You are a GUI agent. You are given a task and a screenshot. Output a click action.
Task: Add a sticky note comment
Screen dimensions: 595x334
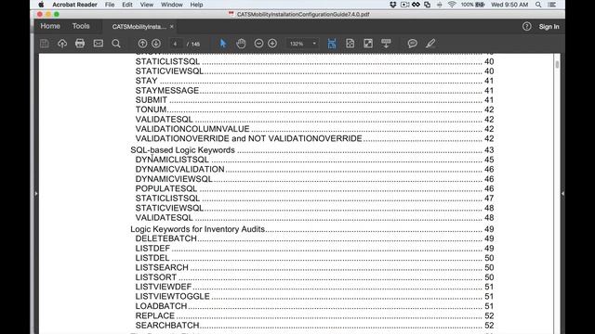pyautogui.click(x=413, y=44)
